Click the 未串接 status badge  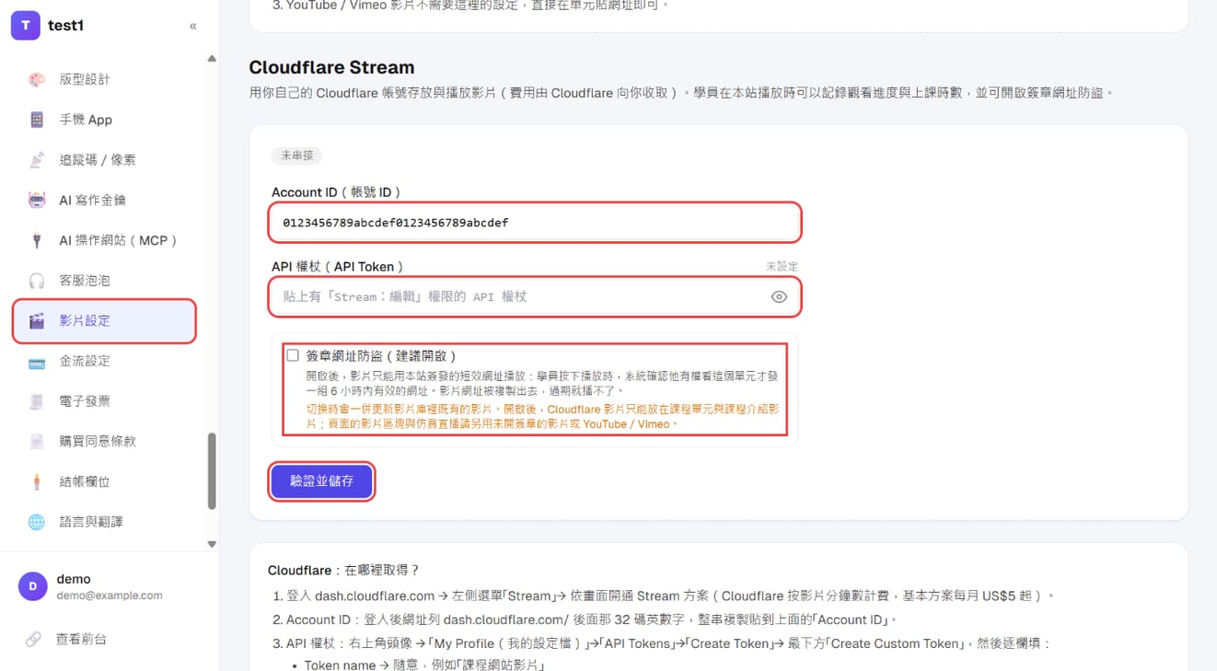point(296,156)
